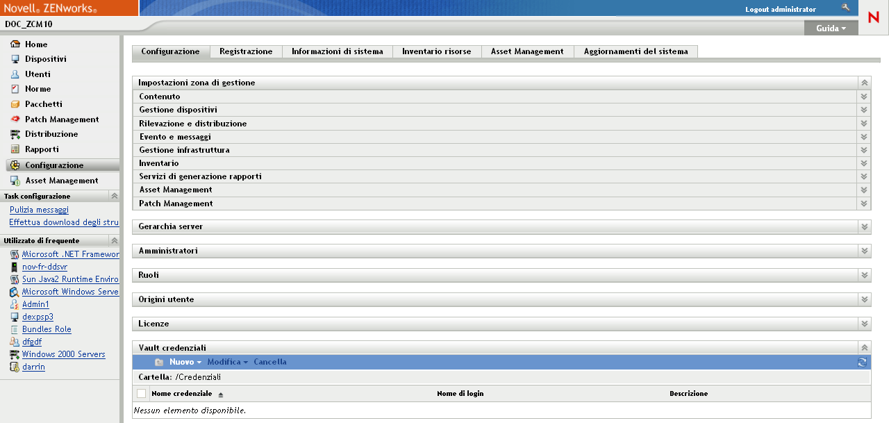Open Rapporti via the reports icon
The image size is (889, 423).
15,149
